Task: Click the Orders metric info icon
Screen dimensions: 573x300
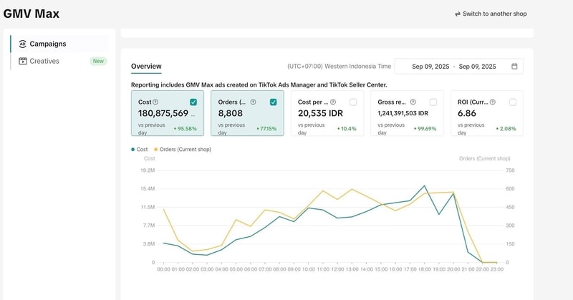Action: (x=251, y=102)
